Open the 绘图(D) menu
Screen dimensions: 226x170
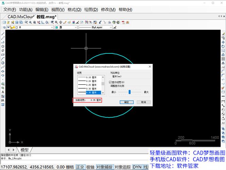pos(90,10)
